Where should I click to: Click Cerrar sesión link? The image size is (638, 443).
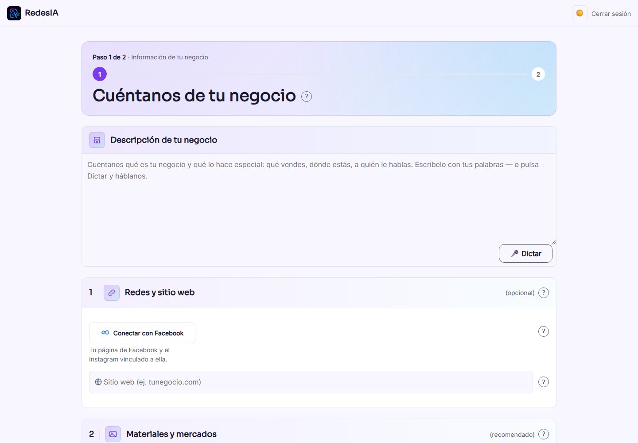pos(611,14)
